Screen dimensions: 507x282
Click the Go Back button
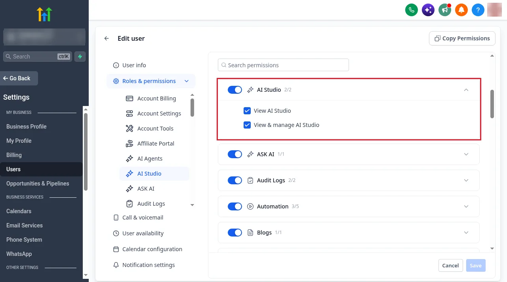[19, 78]
